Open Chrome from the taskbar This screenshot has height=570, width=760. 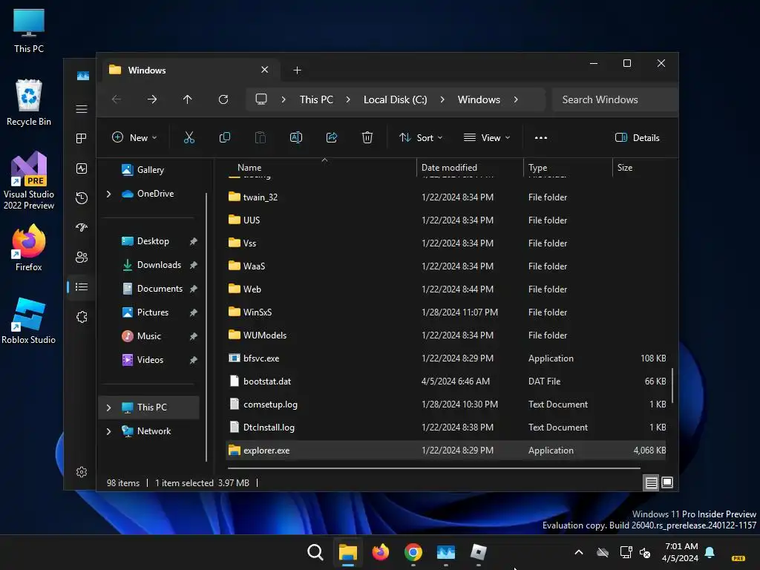[x=413, y=552]
